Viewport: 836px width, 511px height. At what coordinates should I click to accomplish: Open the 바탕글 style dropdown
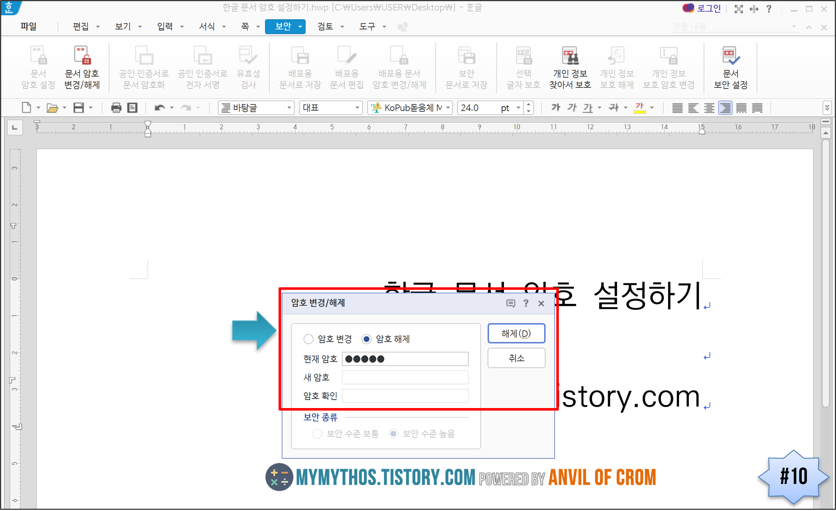coord(289,108)
